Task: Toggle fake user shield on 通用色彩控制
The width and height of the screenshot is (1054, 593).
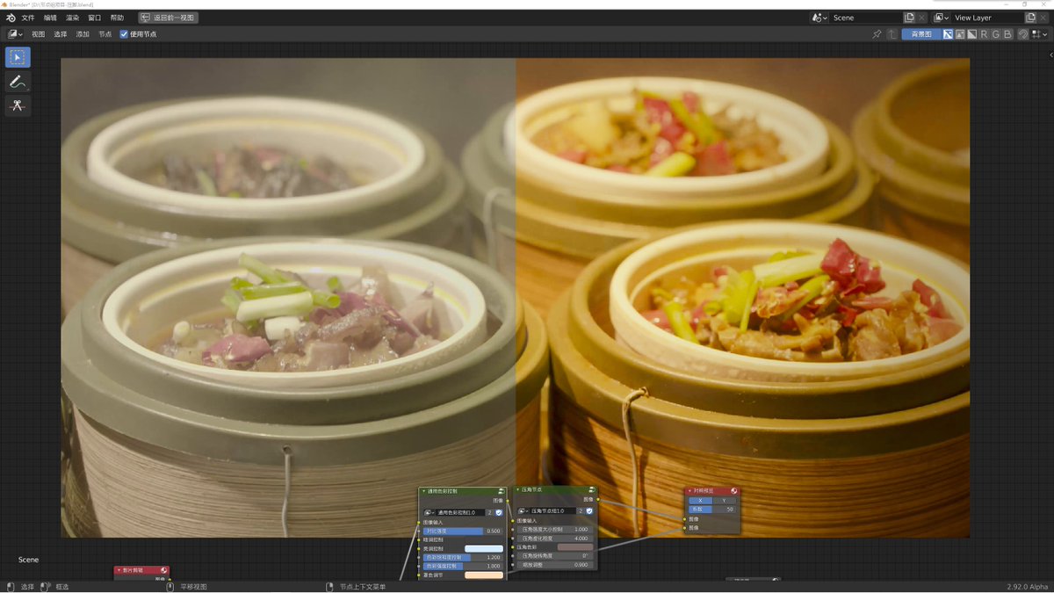Action: [499, 512]
